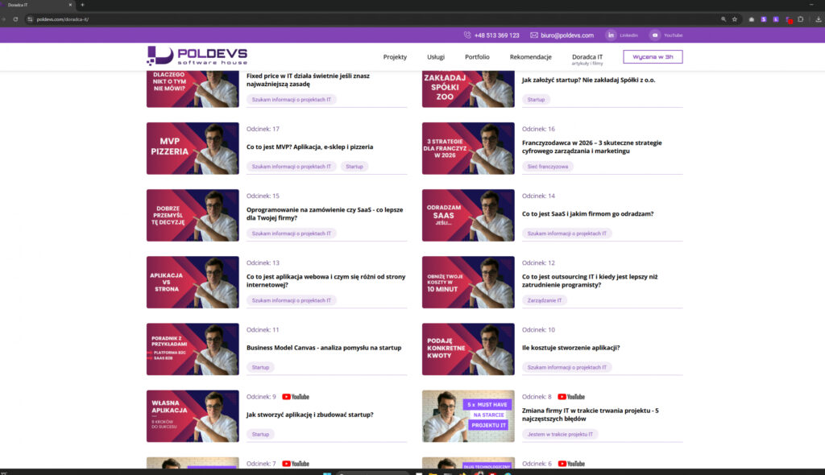The width and height of the screenshot is (825, 475).
Task: Click the phone icon next to +48 513 369 123
Action: 466,35
